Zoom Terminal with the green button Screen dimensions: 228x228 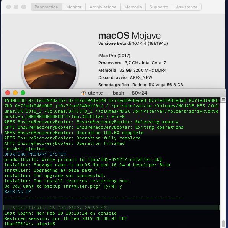23,93
